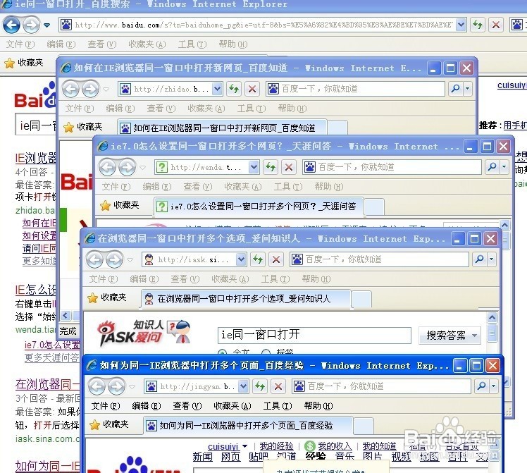Open recent pages dropdown beside main window nav arrows

point(46,25)
